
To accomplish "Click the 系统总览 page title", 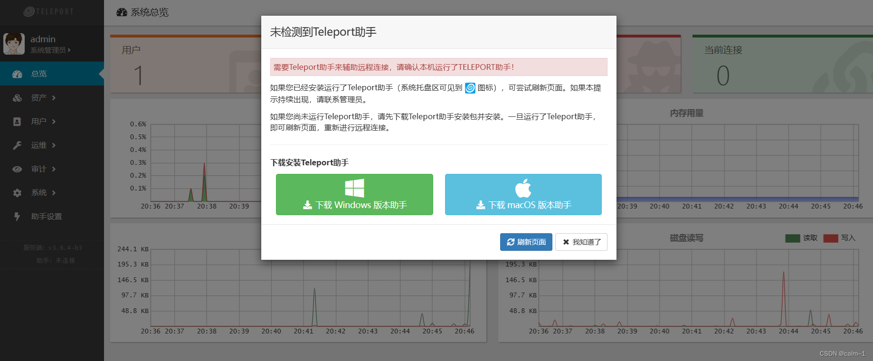I will [x=150, y=12].
